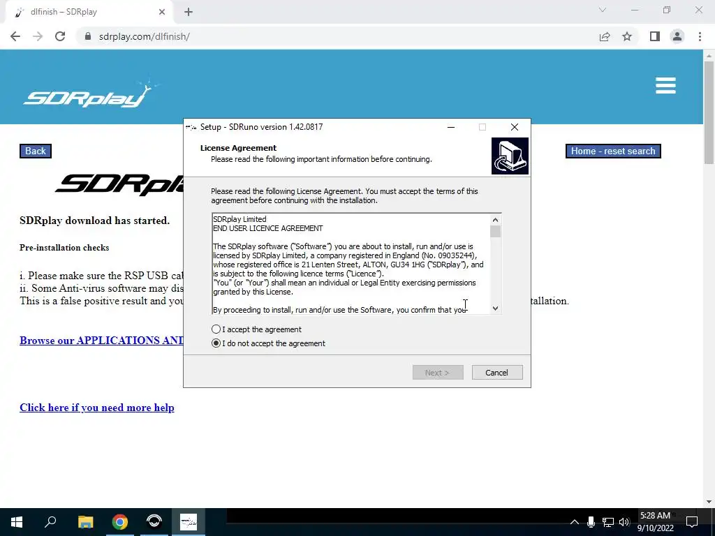Click the Chrome taskbar icon
This screenshot has height=536, width=715.
[120, 522]
